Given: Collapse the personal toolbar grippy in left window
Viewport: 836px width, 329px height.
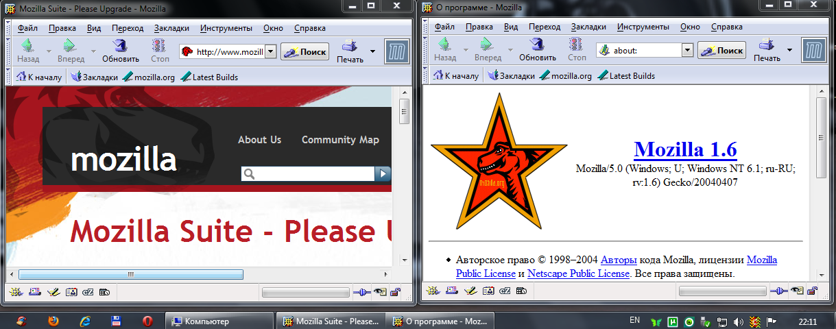Looking at the screenshot, I should pos(10,77).
